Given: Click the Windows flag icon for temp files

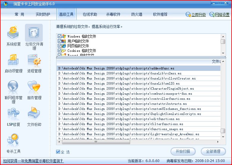Looking at the screenshot, I should (x=64, y=36).
